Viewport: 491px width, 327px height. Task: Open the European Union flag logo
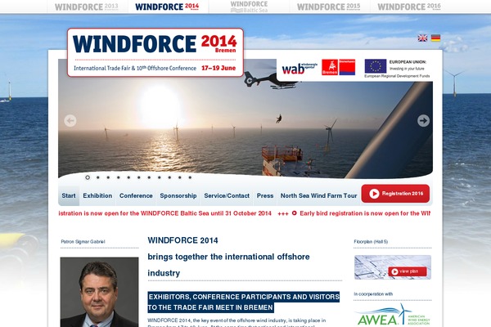coord(376,66)
